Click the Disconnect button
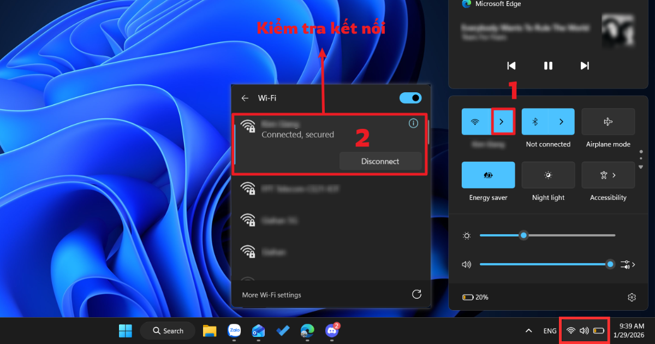This screenshot has height=344, width=655. coord(380,161)
